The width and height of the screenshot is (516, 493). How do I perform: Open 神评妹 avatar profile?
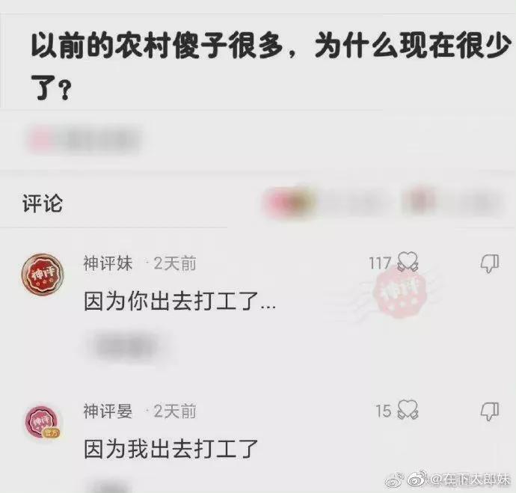pos(43,275)
